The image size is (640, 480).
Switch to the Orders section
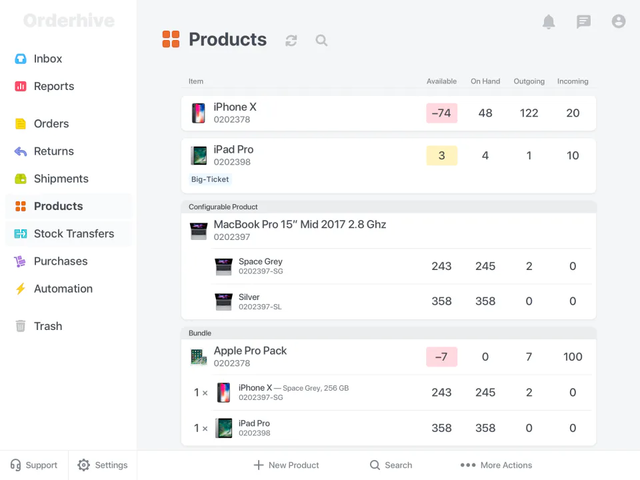tap(51, 123)
